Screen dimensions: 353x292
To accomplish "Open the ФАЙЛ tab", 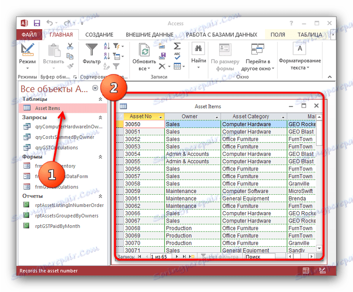I will point(29,35).
